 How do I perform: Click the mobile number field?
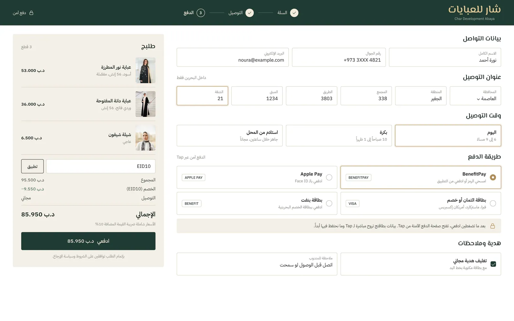pos(339,57)
